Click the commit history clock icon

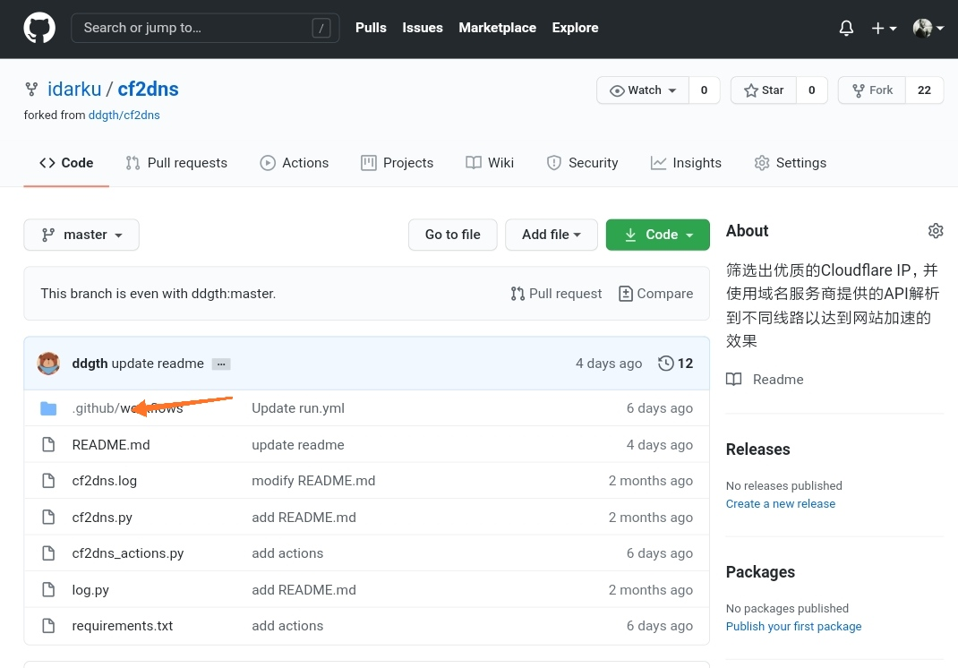[665, 364]
